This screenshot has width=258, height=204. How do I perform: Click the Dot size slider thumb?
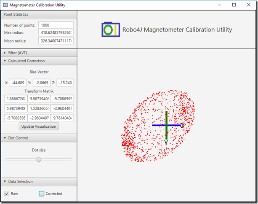point(39,159)
